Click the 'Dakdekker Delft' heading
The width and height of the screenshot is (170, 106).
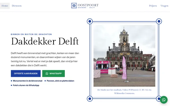coord(45,41)
